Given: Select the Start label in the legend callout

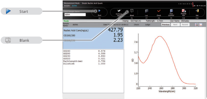Looking at the screenshot, I should (24, 12).
